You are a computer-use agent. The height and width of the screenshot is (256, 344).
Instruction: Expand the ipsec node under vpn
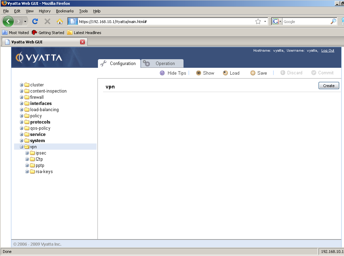click(27, 153)
